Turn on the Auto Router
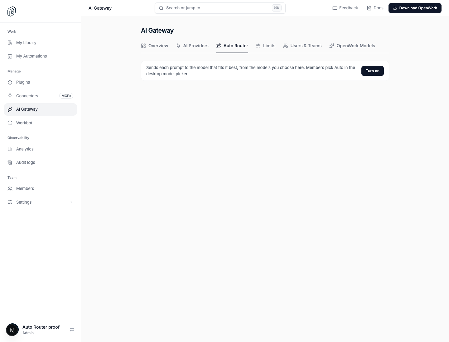This screenshot has width=449, height=342. [x=373, y=71]
